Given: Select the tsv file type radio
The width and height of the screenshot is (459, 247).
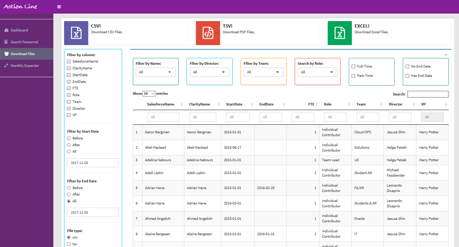Looking at the screenshot, I should point(69,244).
